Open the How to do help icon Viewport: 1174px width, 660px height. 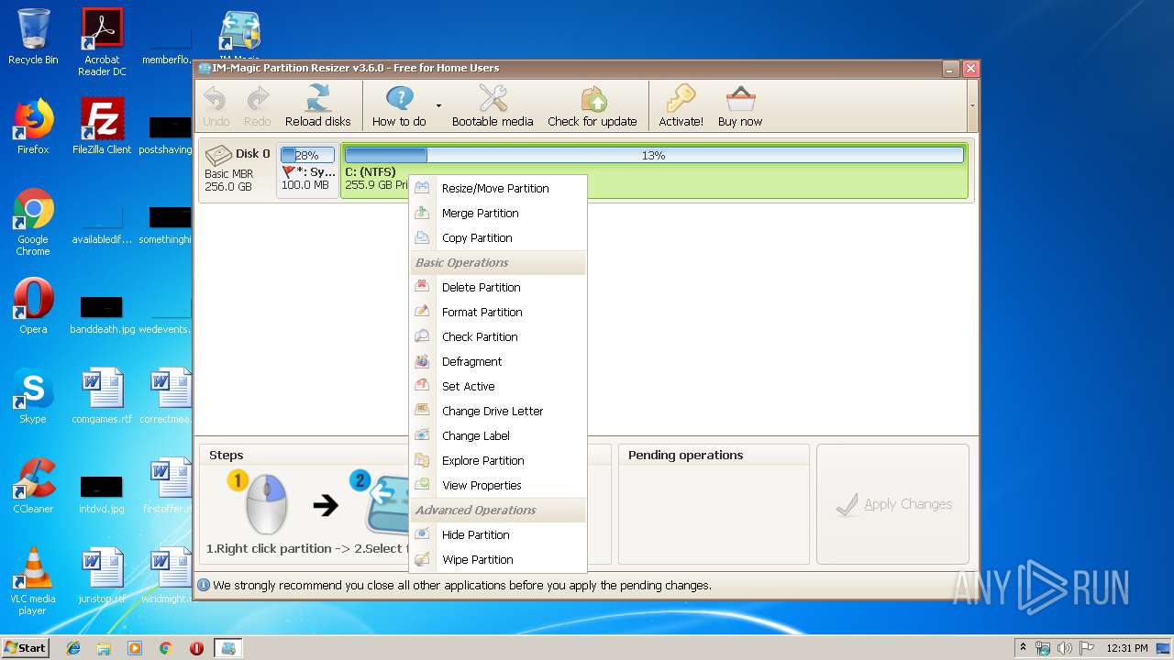[399, 105]
